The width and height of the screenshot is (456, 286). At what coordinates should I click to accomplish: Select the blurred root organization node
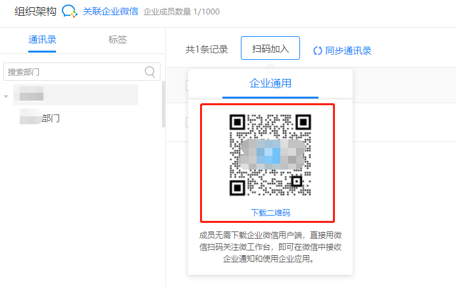(76, 95)
